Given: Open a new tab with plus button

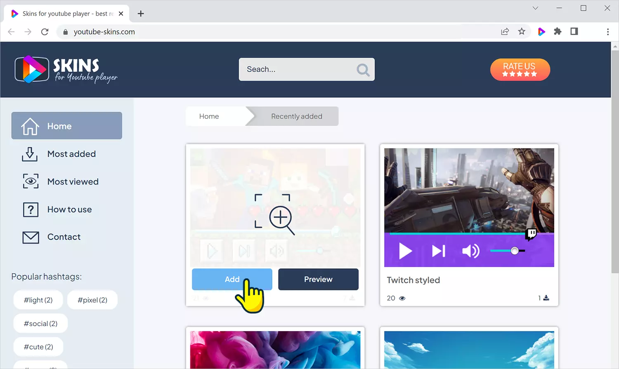Looking at the screenshot, I should pos(141,14).
